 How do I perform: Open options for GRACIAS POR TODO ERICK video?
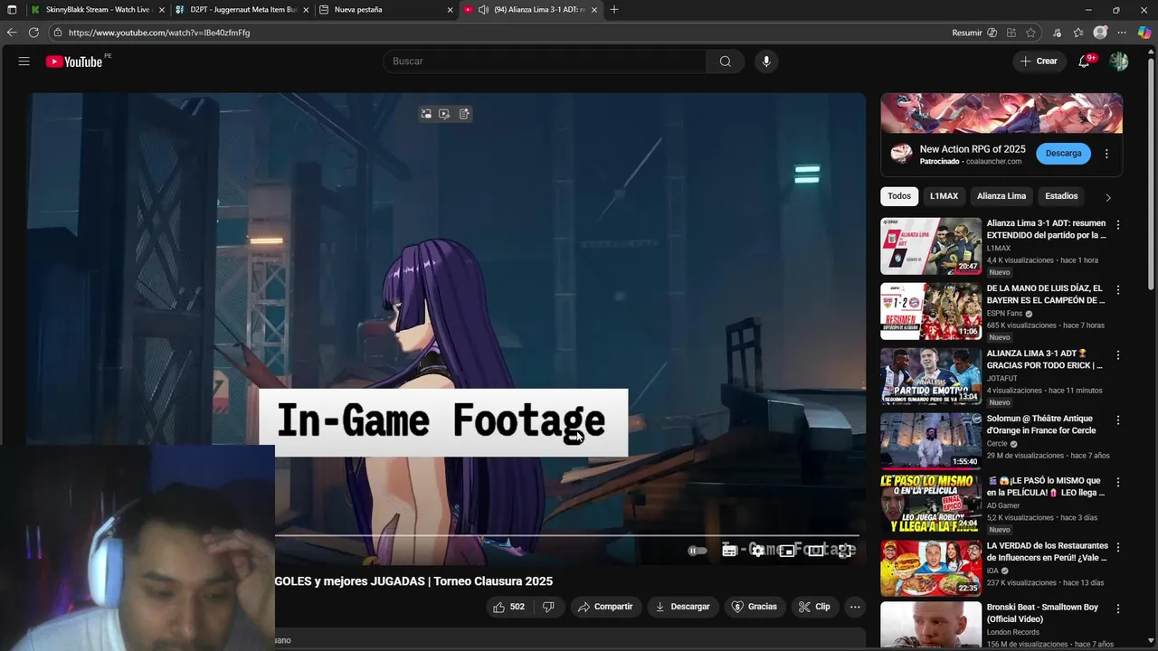point(1118,355)
